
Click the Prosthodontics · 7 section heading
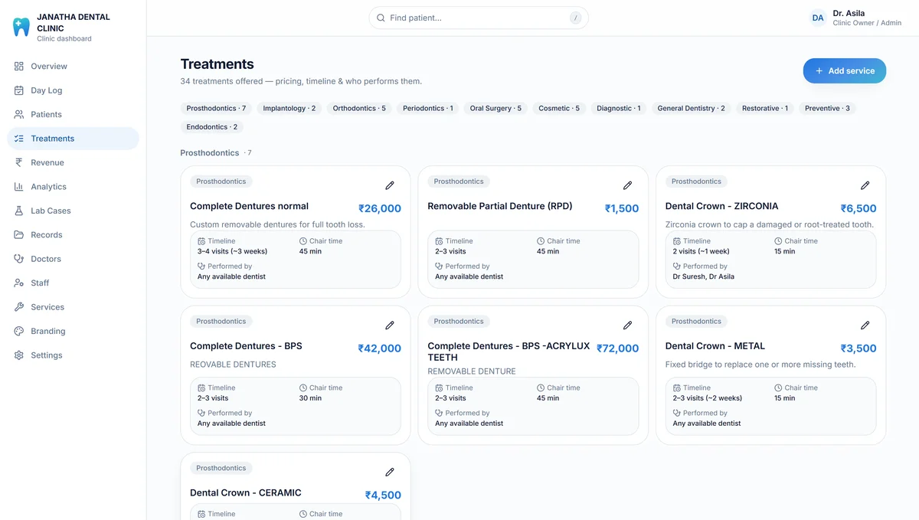(216, 153)
